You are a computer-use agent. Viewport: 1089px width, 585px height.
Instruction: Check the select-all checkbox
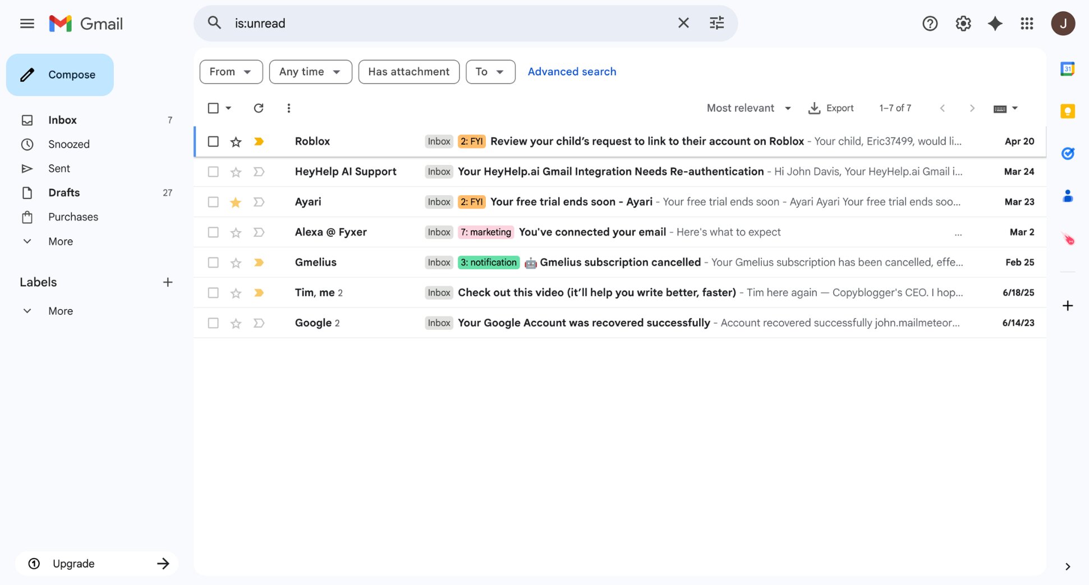(x=213, y=108)
